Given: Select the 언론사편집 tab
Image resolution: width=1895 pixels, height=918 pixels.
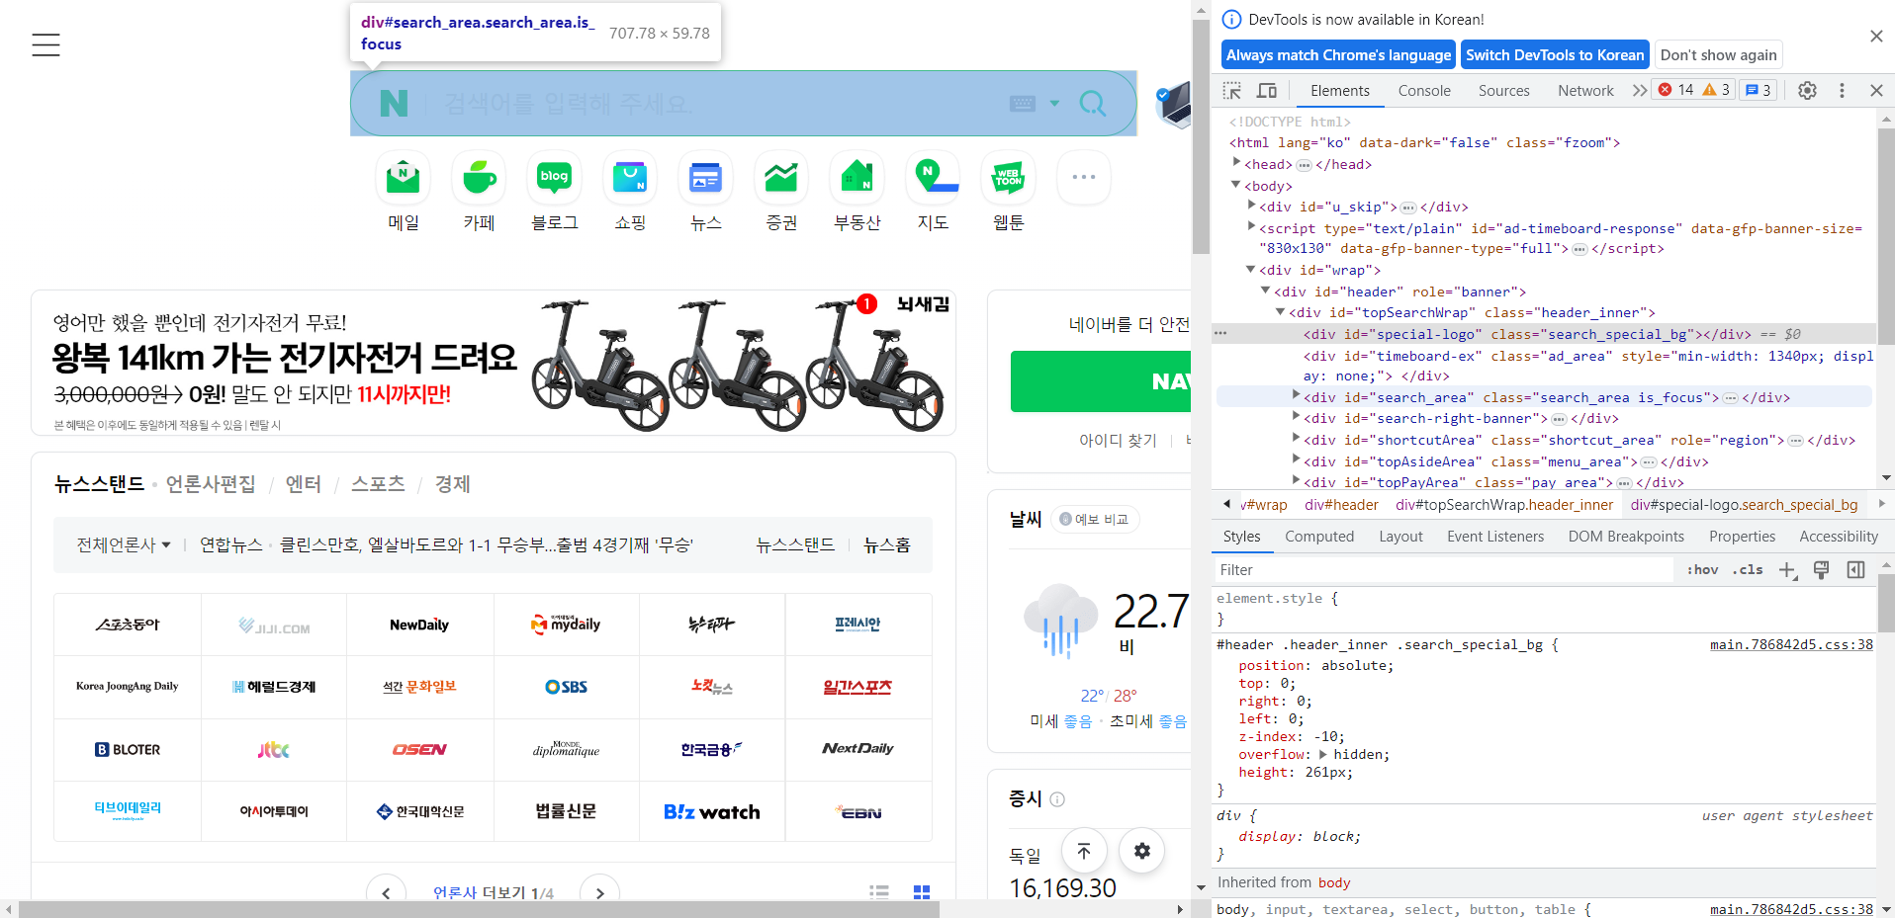Looking at the screenshot, I should (211, 484).
